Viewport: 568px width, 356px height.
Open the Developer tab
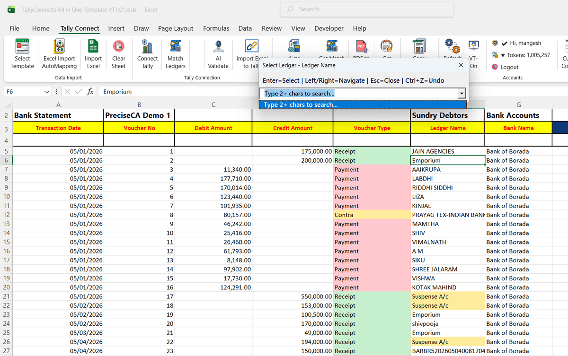click(329, 28)
